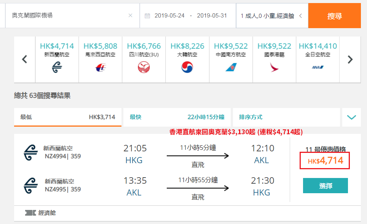Filter by 中國南方航空 HK$9,522
The width and height of the screenshot is (367, 224).
tap(231, 59)
